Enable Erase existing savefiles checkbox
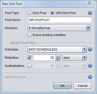 (29, 35)
